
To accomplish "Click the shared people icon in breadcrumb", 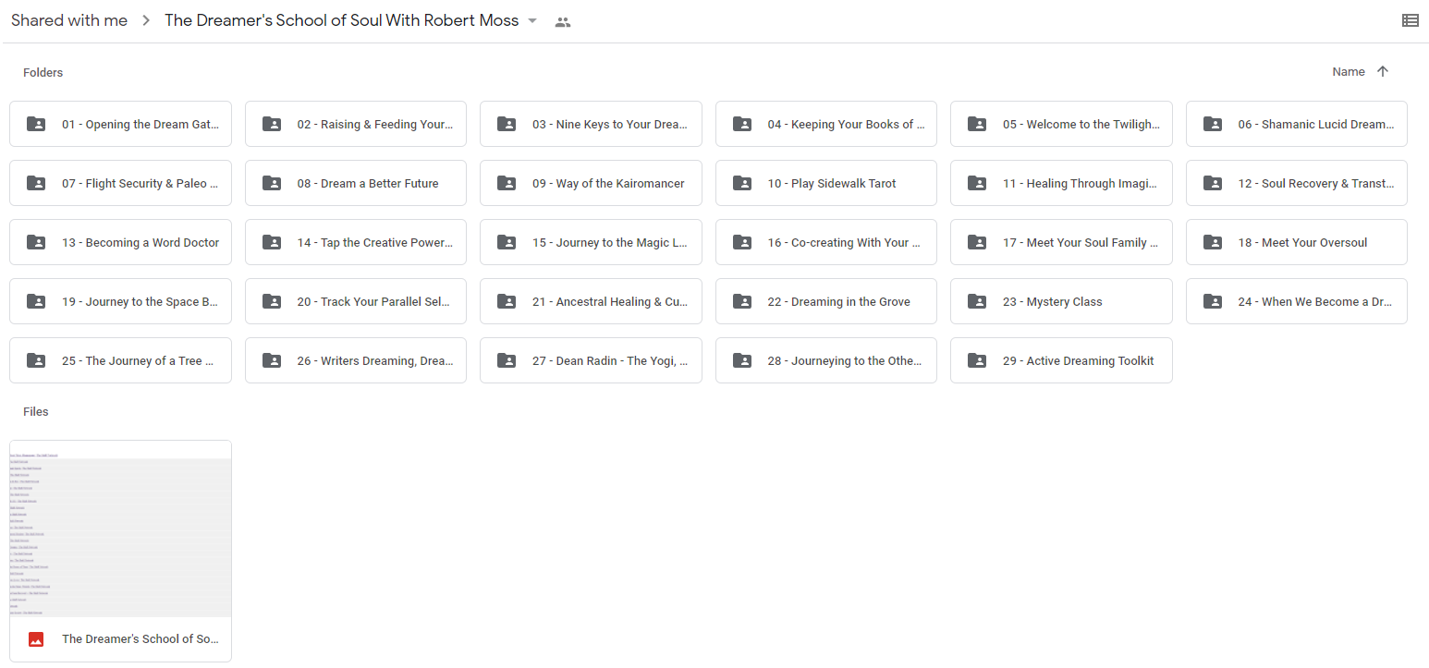I will [x=563, y=22].
